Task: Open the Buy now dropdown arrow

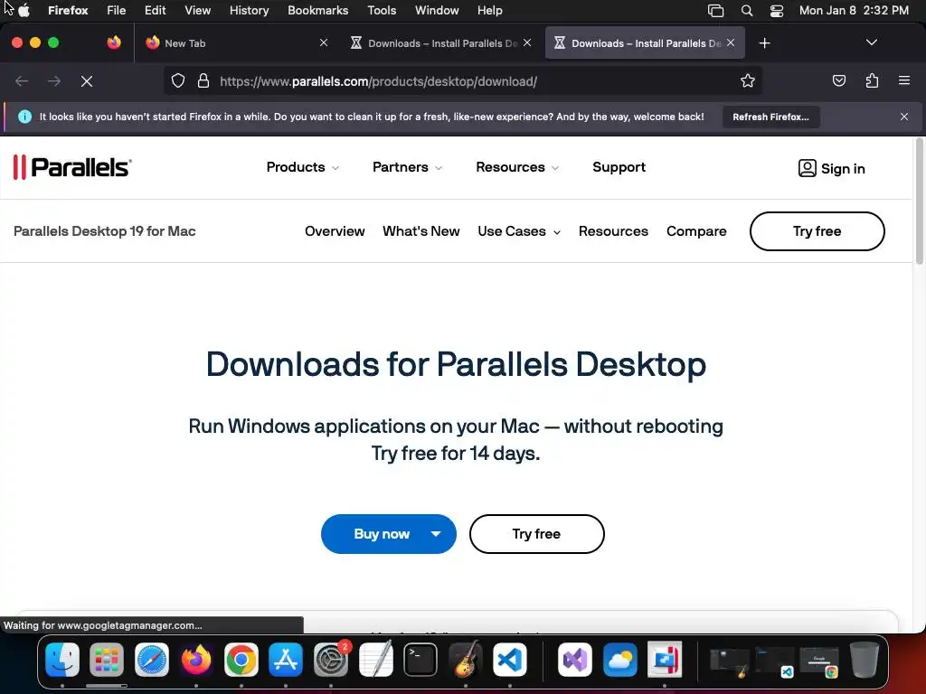Action: point(436,534)
